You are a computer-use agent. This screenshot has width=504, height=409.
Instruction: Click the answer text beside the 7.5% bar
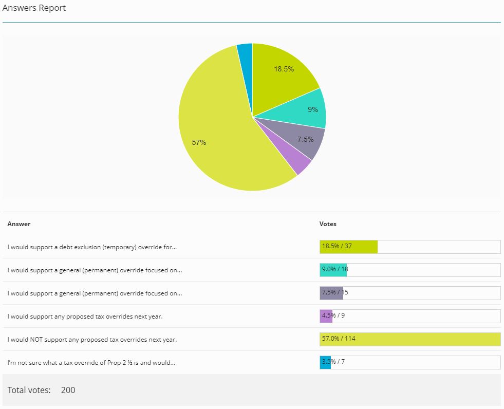pyautogui.click(x=95, y=293)
